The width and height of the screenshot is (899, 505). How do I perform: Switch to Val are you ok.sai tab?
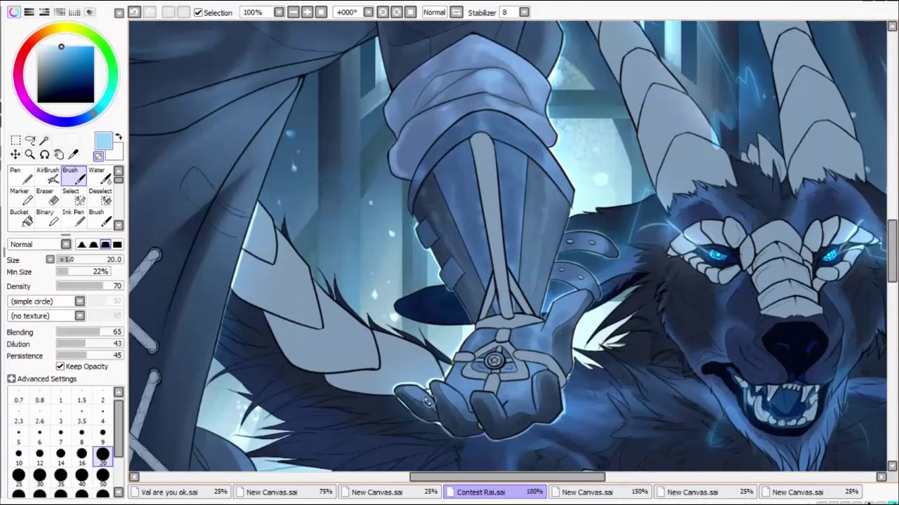click(181, 492)
